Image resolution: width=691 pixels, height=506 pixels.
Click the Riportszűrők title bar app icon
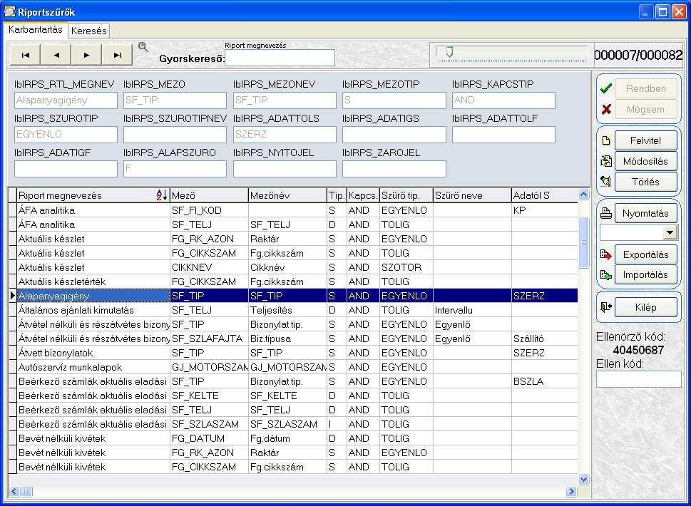tap(9, 11)
